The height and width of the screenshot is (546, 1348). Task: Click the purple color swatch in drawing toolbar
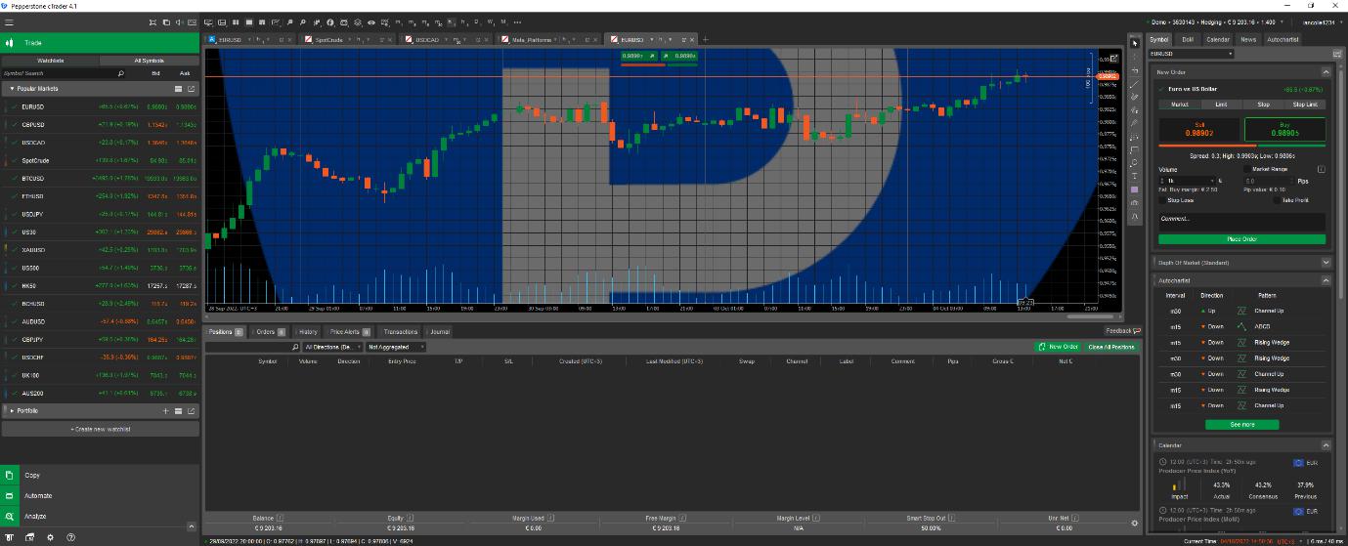[x=1135, y=189]
